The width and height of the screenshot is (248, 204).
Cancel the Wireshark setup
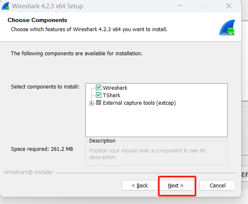coord(218,185)
